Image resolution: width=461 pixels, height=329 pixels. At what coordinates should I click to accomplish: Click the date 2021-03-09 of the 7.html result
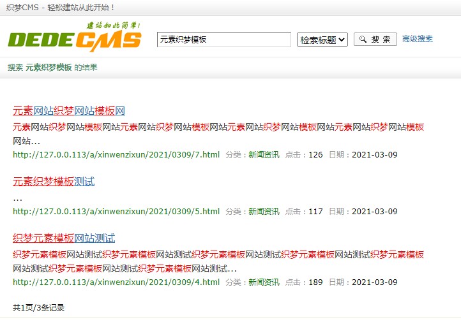pos(375,155)
